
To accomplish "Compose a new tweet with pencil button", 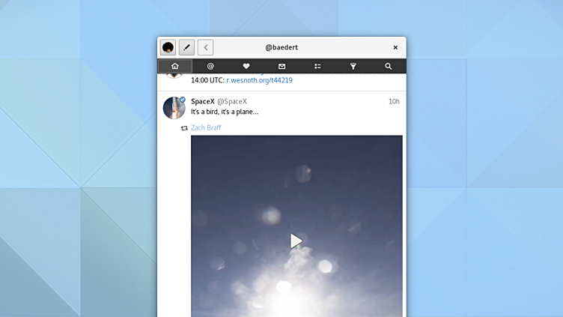I will [x=186, y=47].
